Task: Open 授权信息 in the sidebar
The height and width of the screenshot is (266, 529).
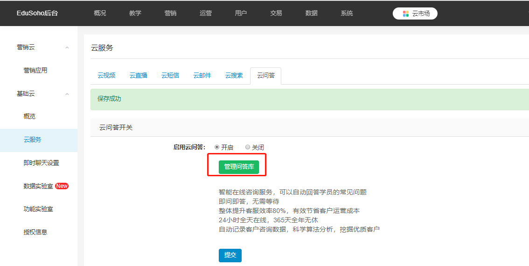Action: point(35,232)
